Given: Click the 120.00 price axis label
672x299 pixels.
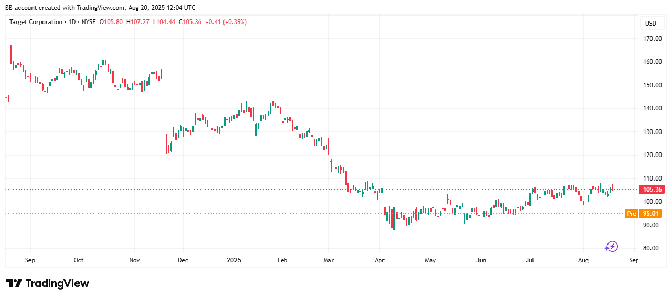Looking at the screenshot, I should 652,155.
